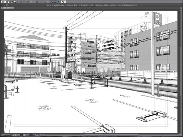The image size is (183, 137).
Task: Open CLIP STUDIO support help icon
Action: pyautogui.click(x=63, y=2)
